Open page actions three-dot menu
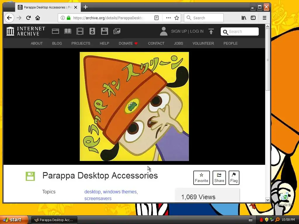Viewport: 299px width, 224px height. pos(168,18)
